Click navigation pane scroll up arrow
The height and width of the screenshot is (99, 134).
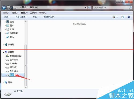coord(26,21)
